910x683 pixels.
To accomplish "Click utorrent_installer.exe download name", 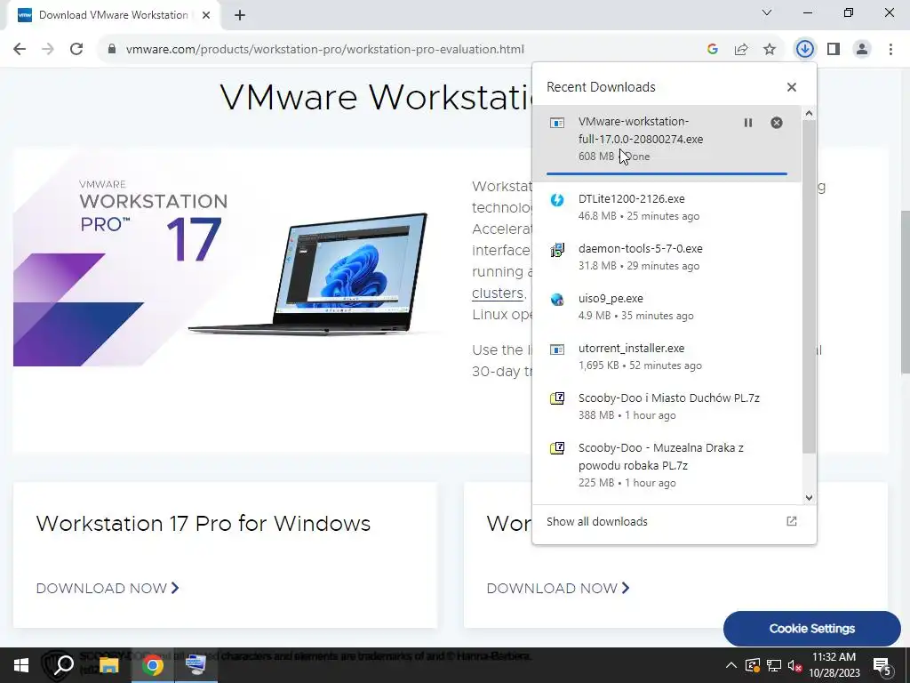I will pyautogui.click(x=632, y=349).
